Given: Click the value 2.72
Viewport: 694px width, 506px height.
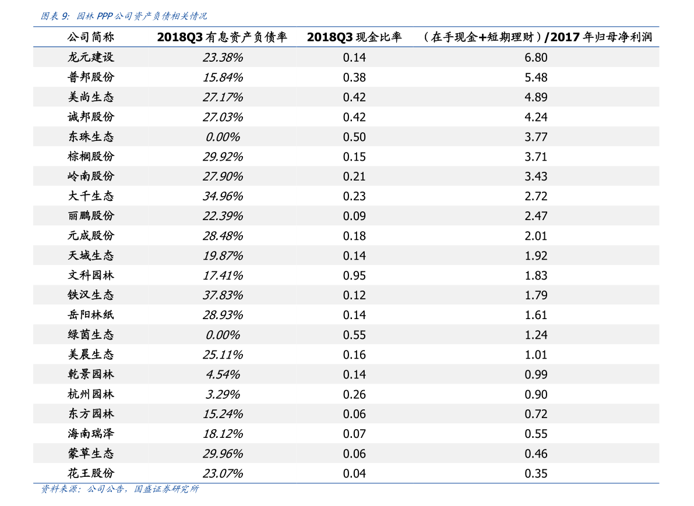Looking at the screenshot, I should click(x=536, y=196).
